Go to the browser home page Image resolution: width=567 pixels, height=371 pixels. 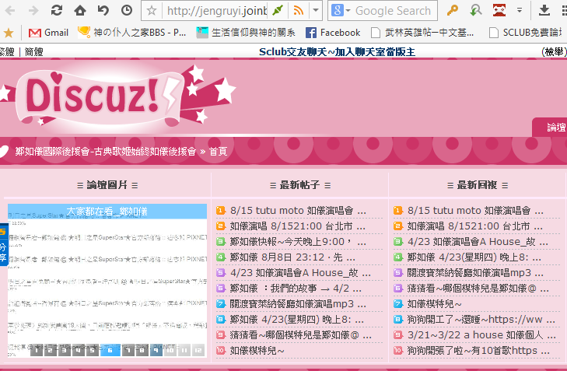80,11
